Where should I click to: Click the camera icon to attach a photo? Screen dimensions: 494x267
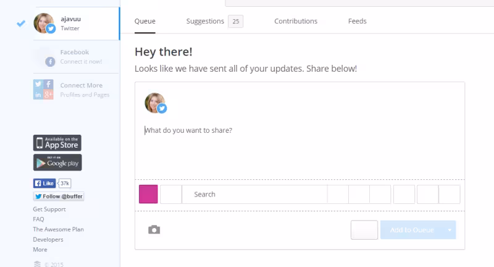[x=154, y=229]
